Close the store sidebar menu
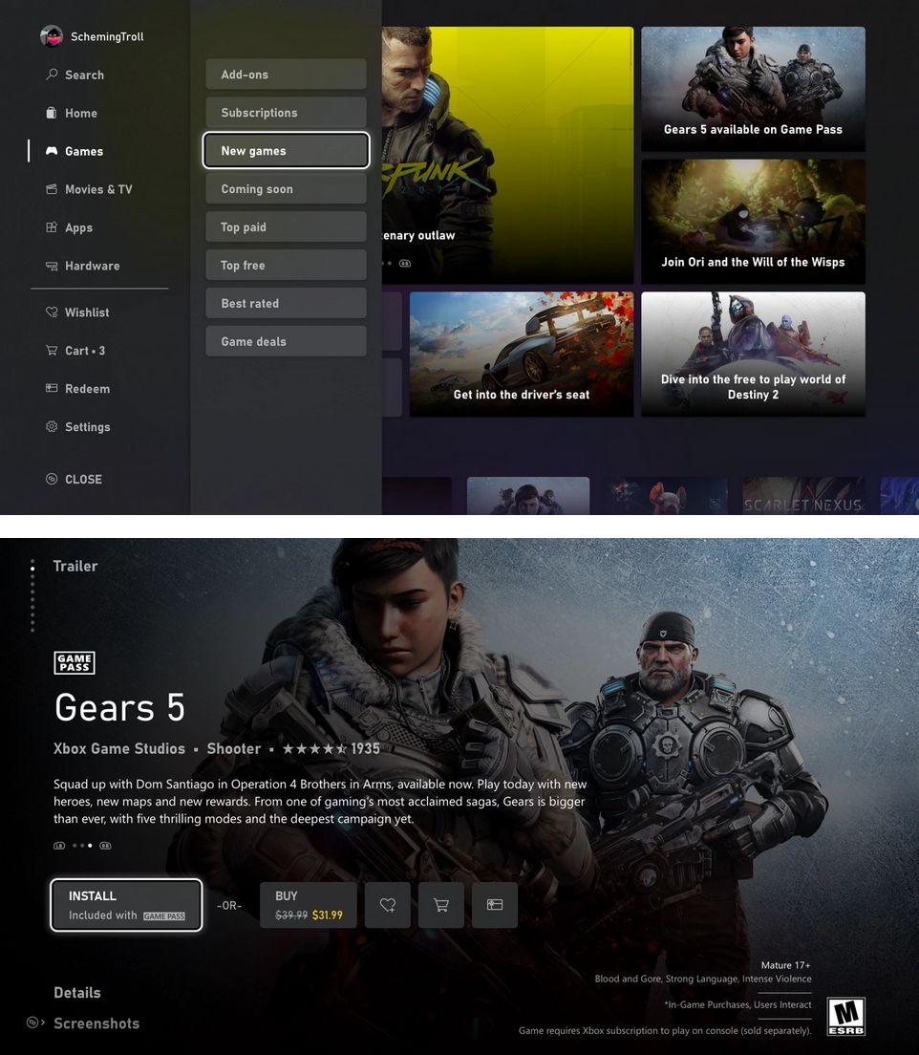Screen dimensions: 919x1055 [74, 479]
